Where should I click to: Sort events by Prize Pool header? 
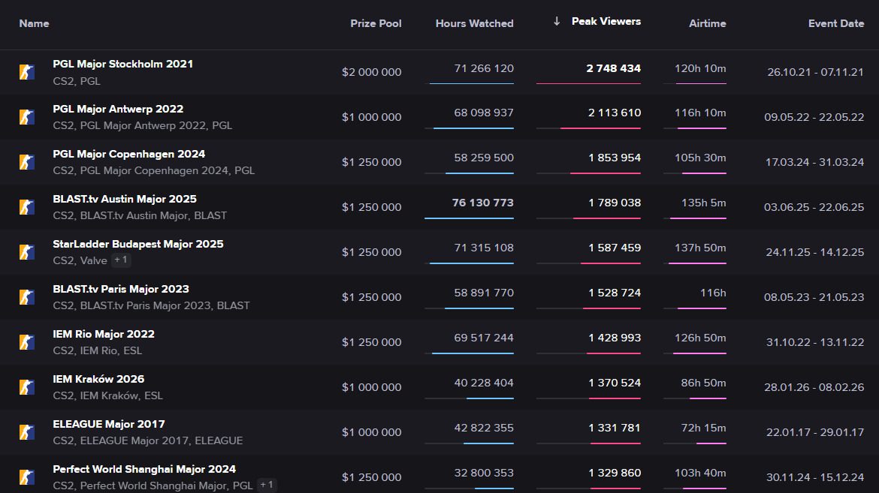[x=376, y=23]
